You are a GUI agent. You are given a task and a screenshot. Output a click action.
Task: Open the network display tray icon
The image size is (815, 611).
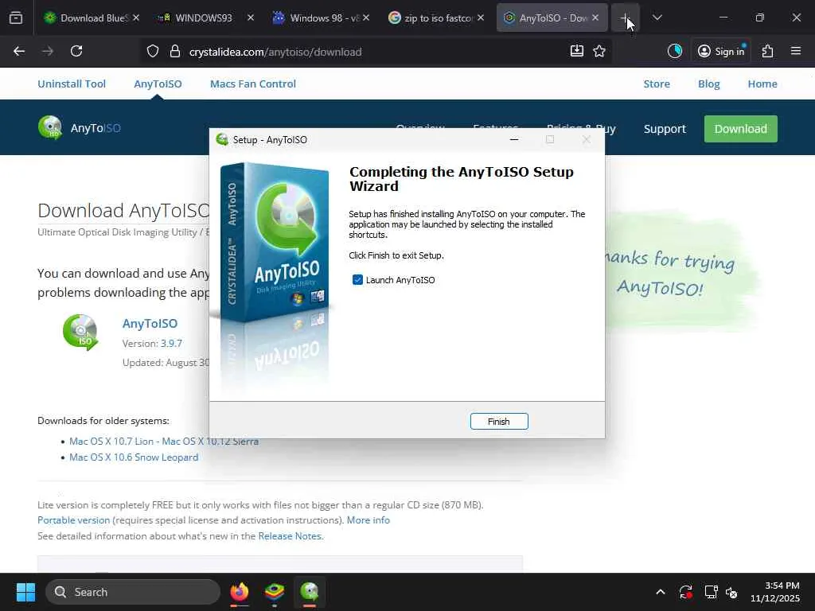coord(711,592)
